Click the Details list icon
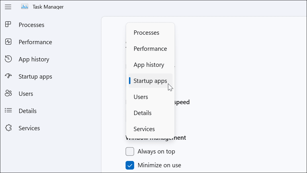 pos(8,111)
